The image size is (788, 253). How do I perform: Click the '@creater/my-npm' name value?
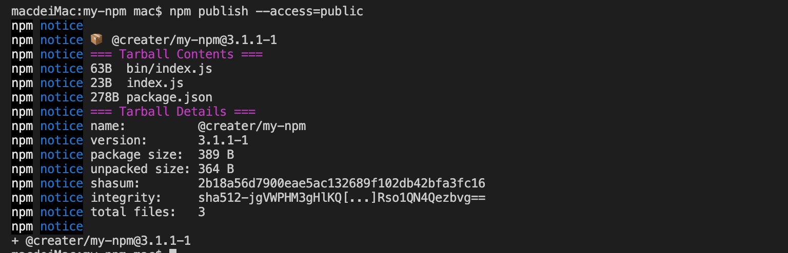(x=252, y=126)
